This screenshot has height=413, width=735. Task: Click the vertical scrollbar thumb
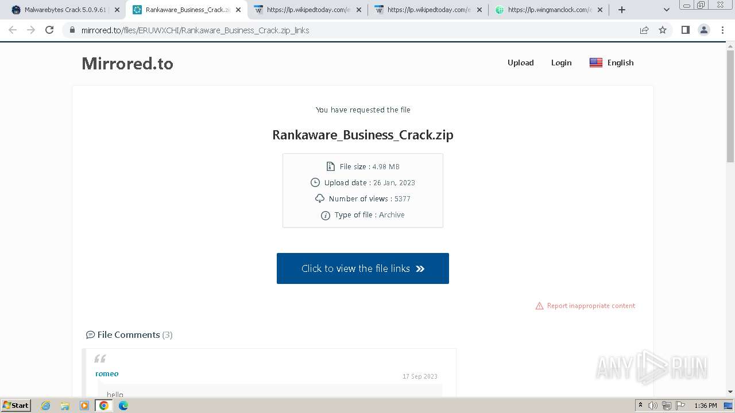tap(730, 106)
